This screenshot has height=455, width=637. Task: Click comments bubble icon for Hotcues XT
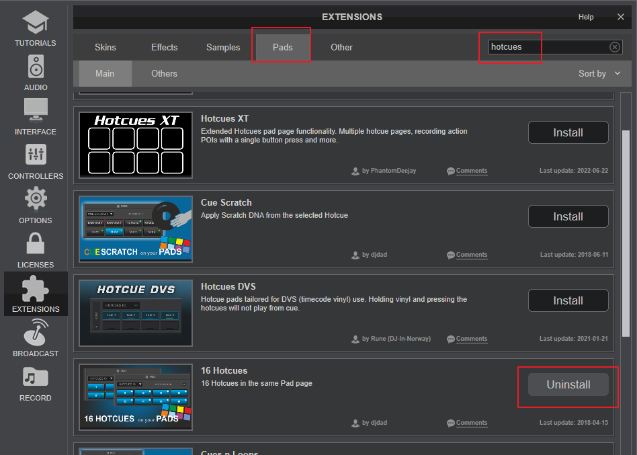coord(450,171)
